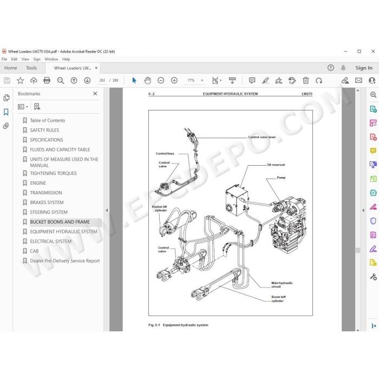
Task: Expand bookmark options dropdown menu
Action: pyautogui.click(x=23, y=107)
